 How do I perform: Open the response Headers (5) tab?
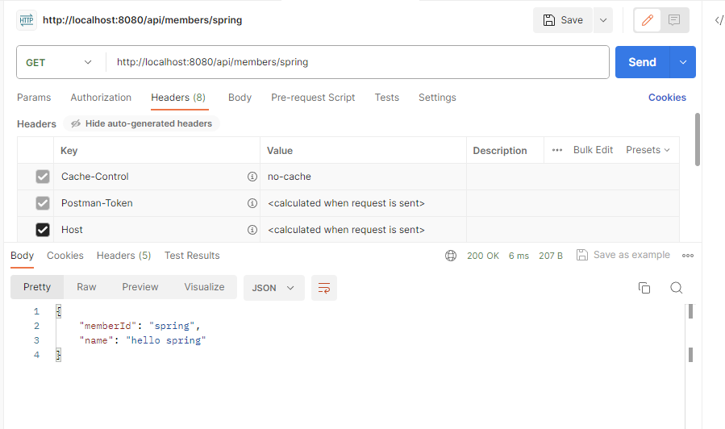click(124, 256)
